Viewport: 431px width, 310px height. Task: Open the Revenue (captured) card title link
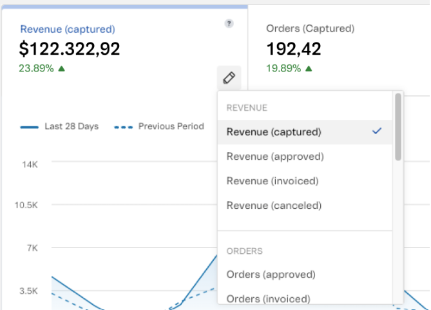point(68,29)
